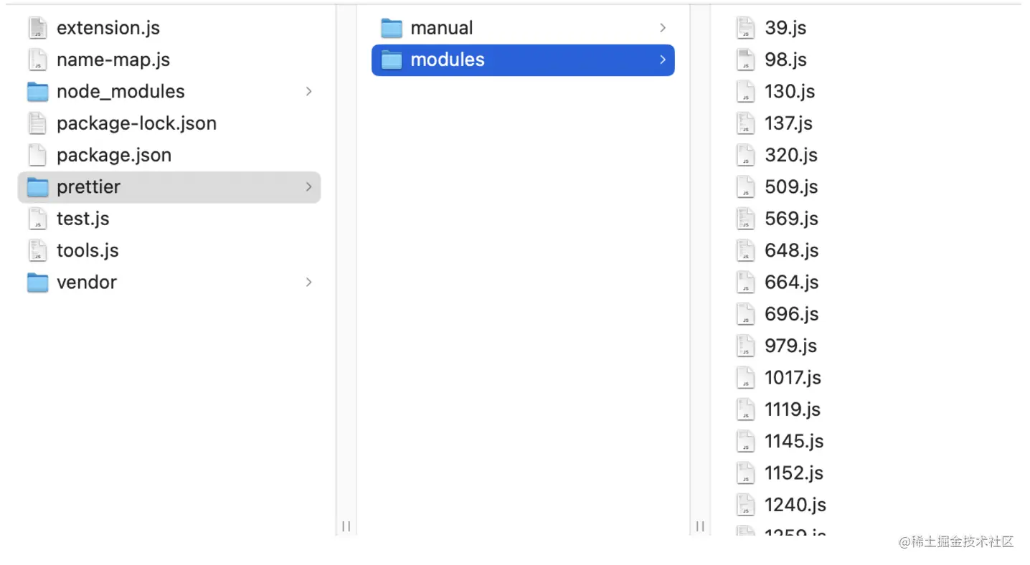The image size is (1030, 565).
Task: Click the extension.js file icon
Action: [x=37, y=28]
